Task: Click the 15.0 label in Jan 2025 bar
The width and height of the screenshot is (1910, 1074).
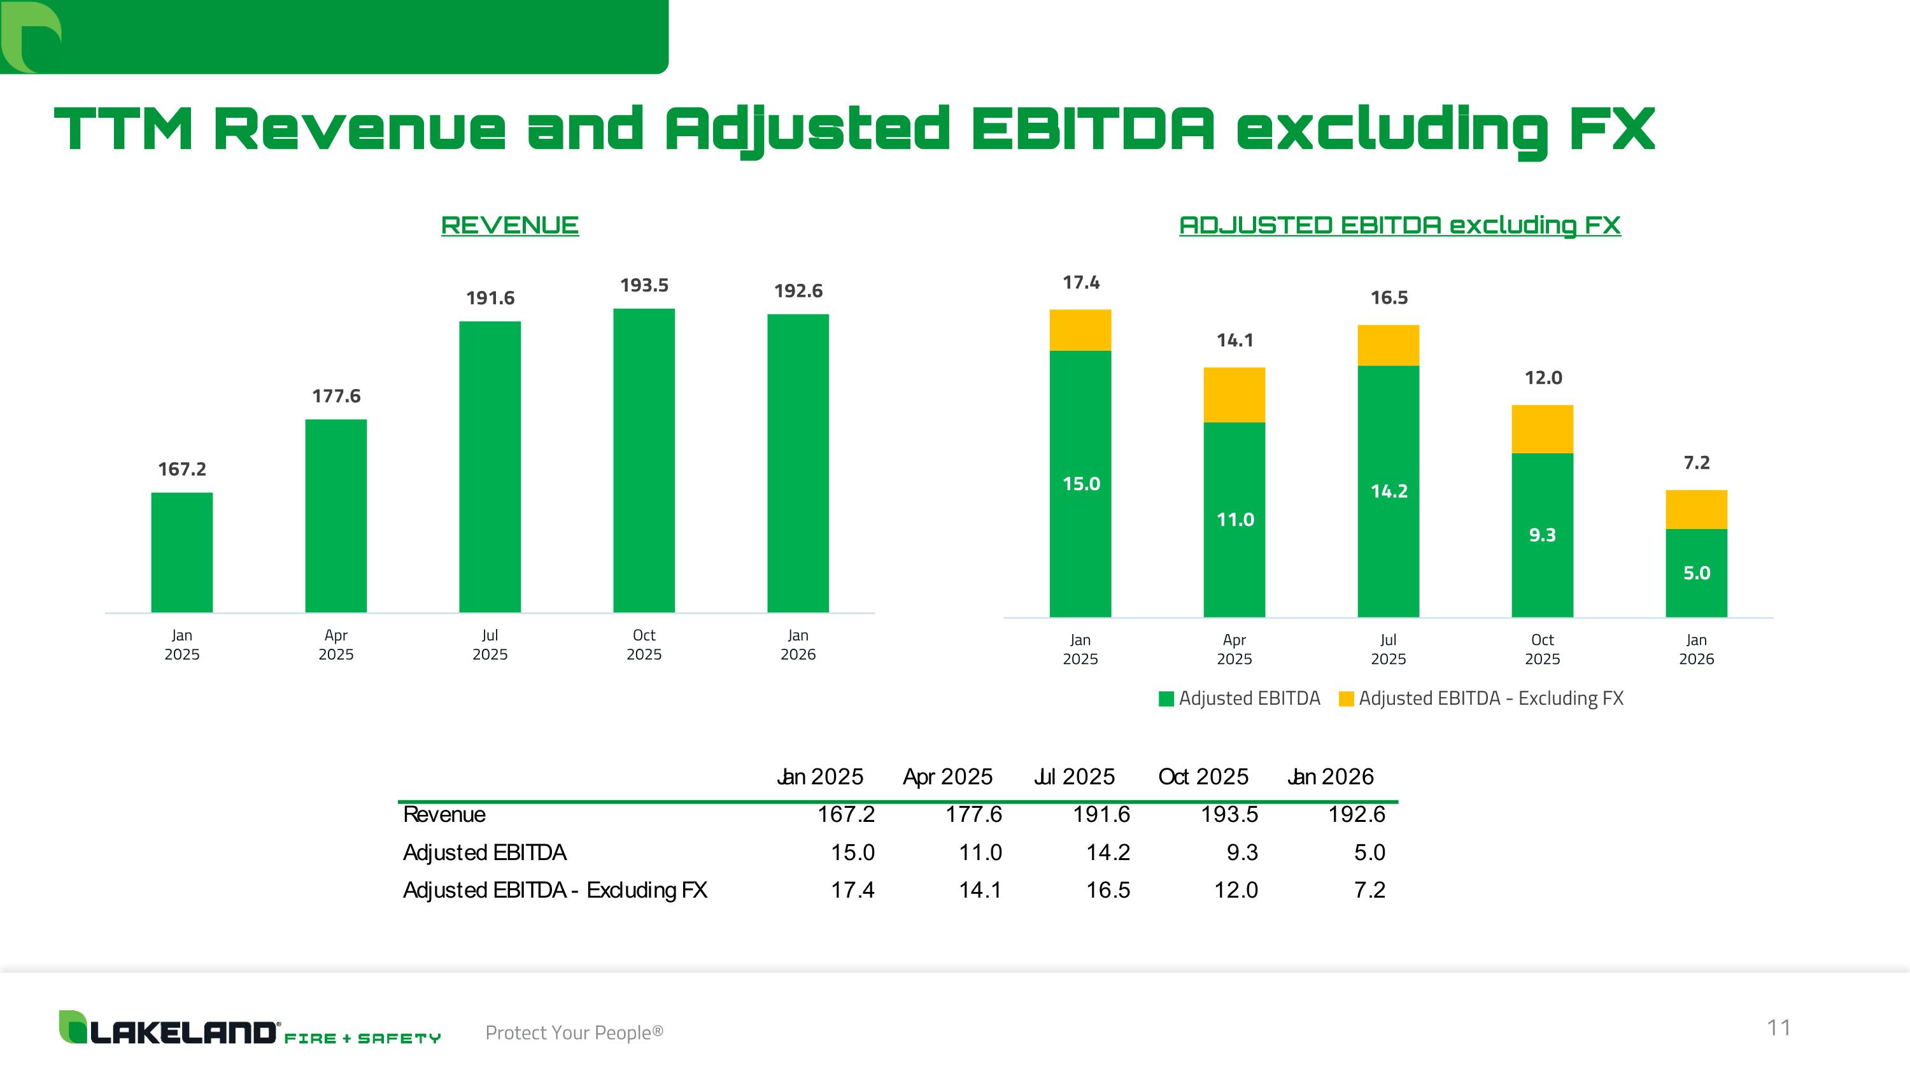Action: coord(1080,484)
